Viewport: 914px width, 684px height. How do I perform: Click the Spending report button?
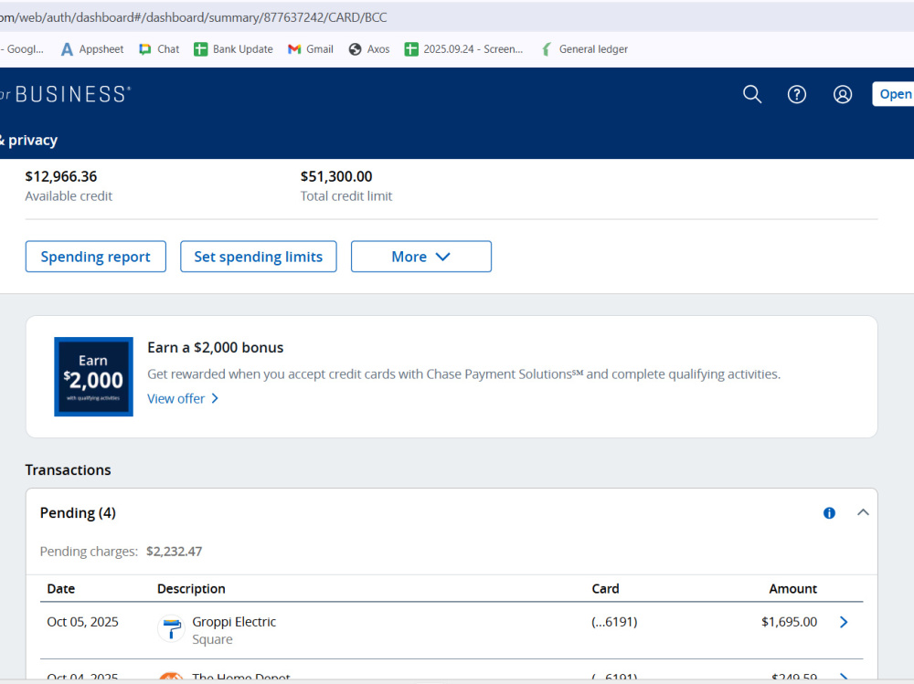click(x=96, y=257)
